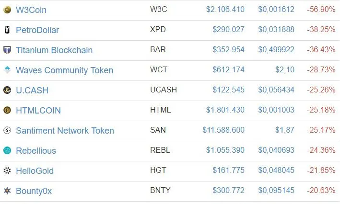Click the PetroDollar coin icon

[x=7, y=30]
